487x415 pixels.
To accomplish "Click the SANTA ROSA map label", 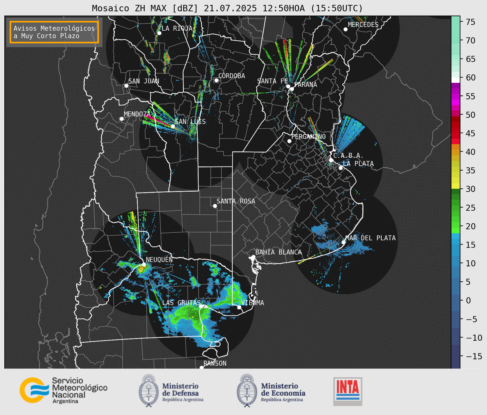I will pyautogui.click(x=236, y=201).
